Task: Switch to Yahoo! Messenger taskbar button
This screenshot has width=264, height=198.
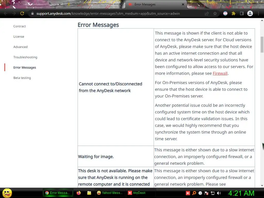Action: point(110,193)
